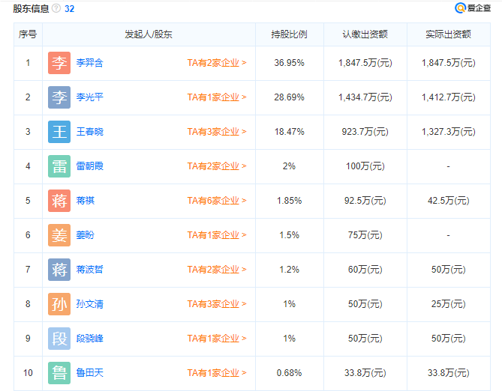Click 段骁峰's light blue avatar icon
The image size is (502, 391).
tap(59, 339)
